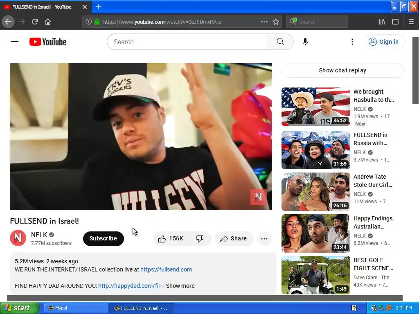Open YouTube settings three-dot menu
Screen dimensions: 419x314
point(352,42)
